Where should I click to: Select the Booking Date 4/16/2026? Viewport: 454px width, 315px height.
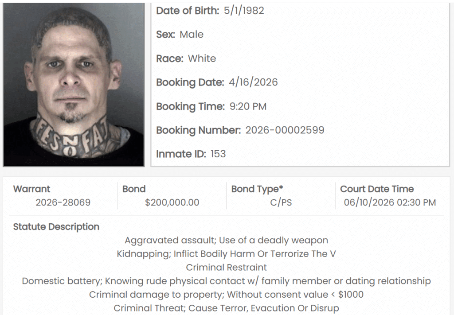(x=253, y=82)
